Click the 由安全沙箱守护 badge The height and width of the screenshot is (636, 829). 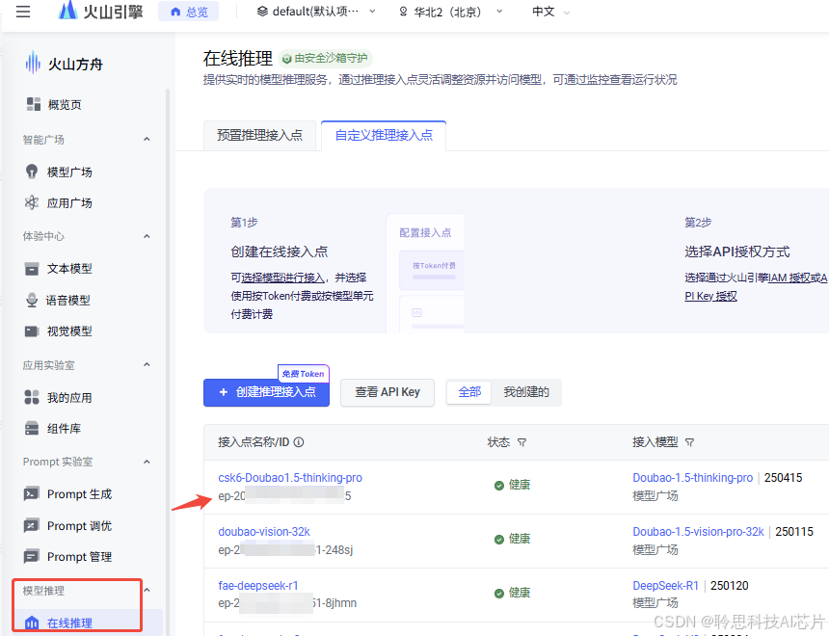click(x=325, y=58)
